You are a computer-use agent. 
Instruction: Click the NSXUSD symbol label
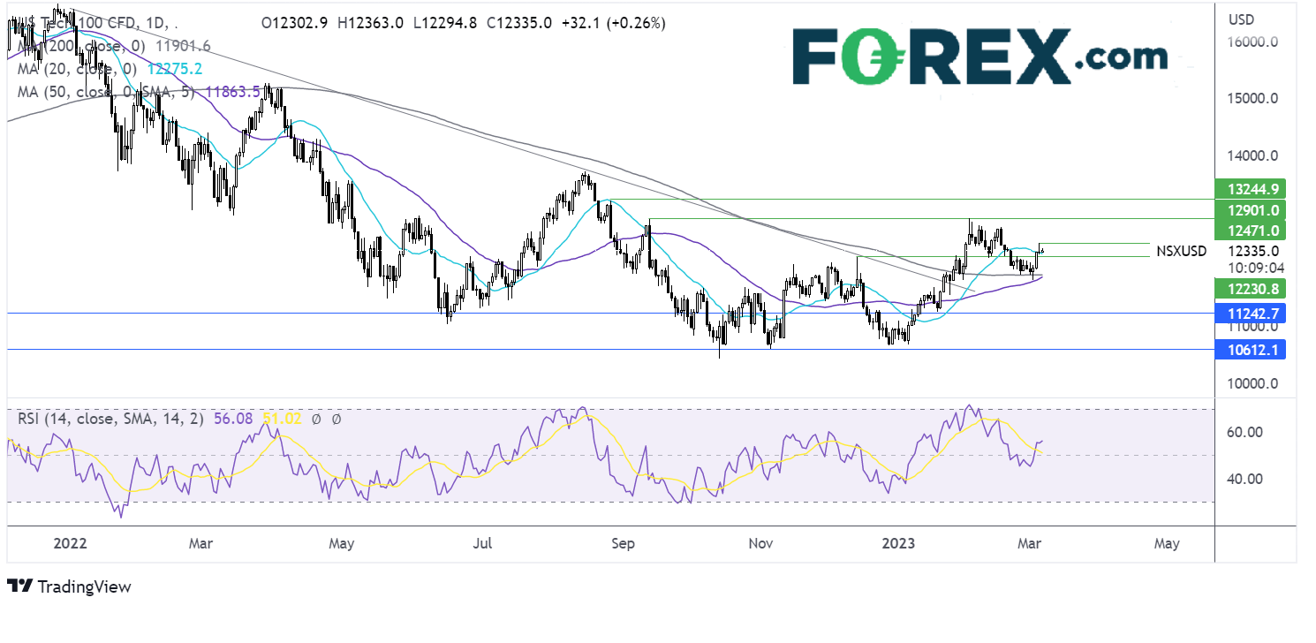coord(1181,251)
